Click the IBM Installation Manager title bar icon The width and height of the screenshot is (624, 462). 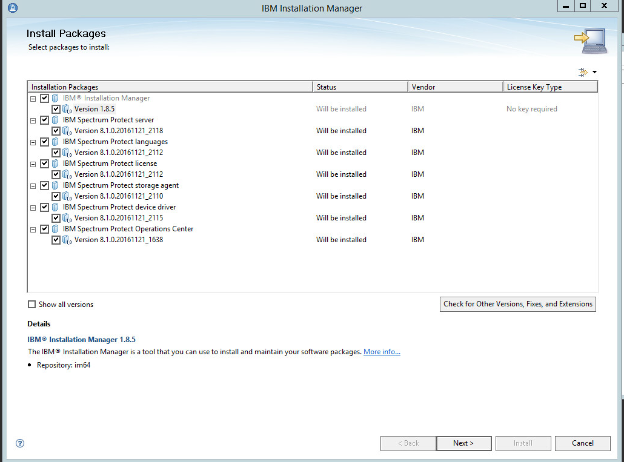[x=13, y=8]
